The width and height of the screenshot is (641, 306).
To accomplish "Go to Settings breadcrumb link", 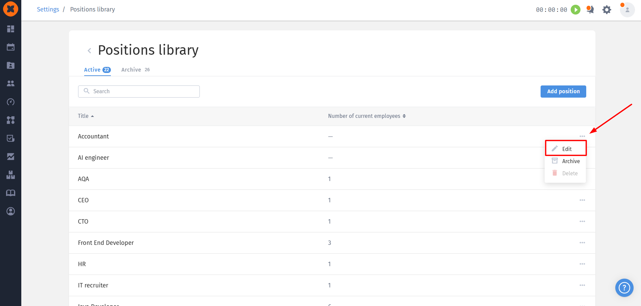I will (x=48, y=9).
